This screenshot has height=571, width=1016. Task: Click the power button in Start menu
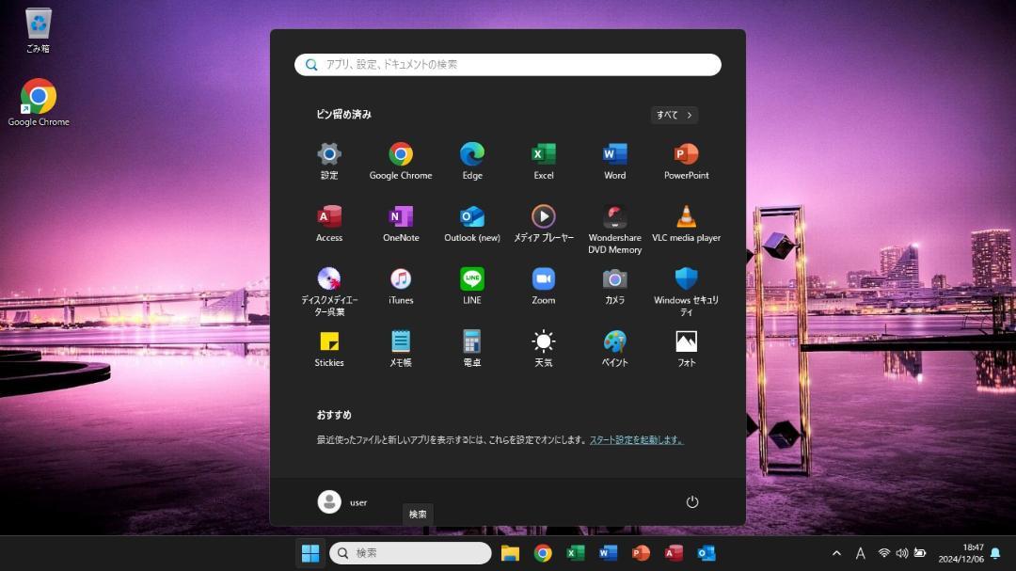point(692,501)
